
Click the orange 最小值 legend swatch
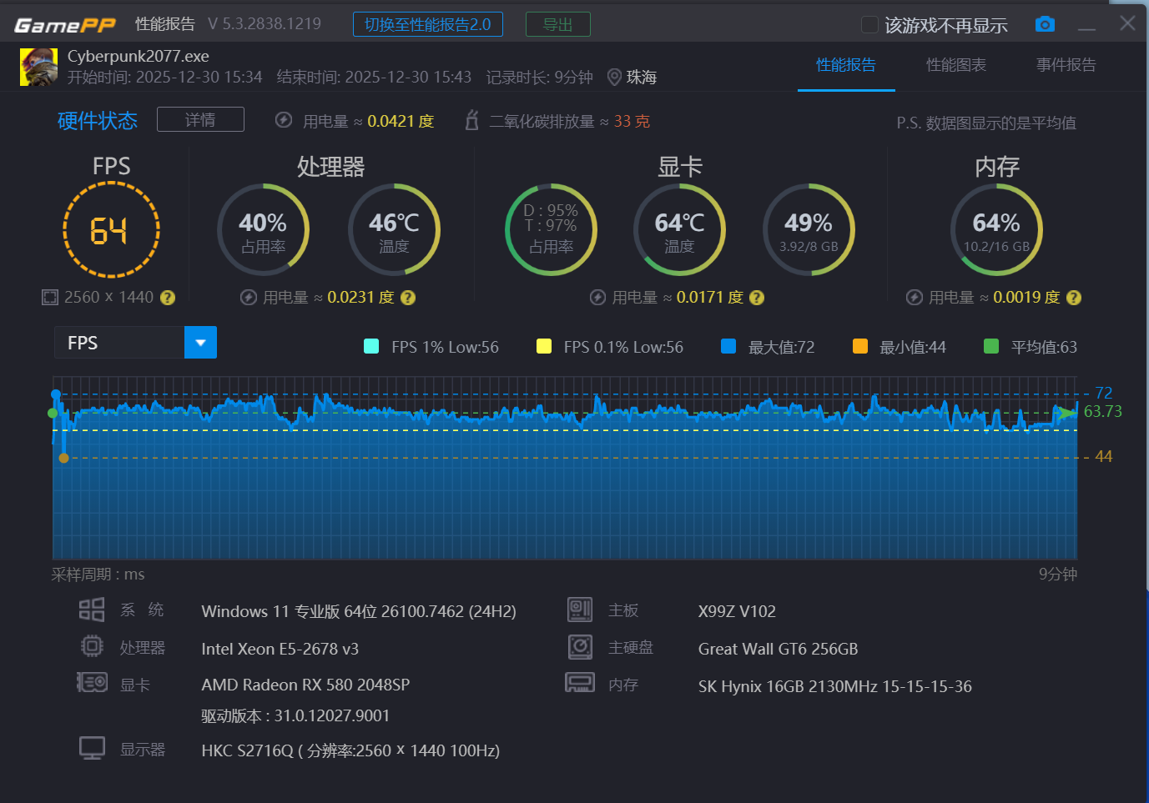[x=859, y=346]
